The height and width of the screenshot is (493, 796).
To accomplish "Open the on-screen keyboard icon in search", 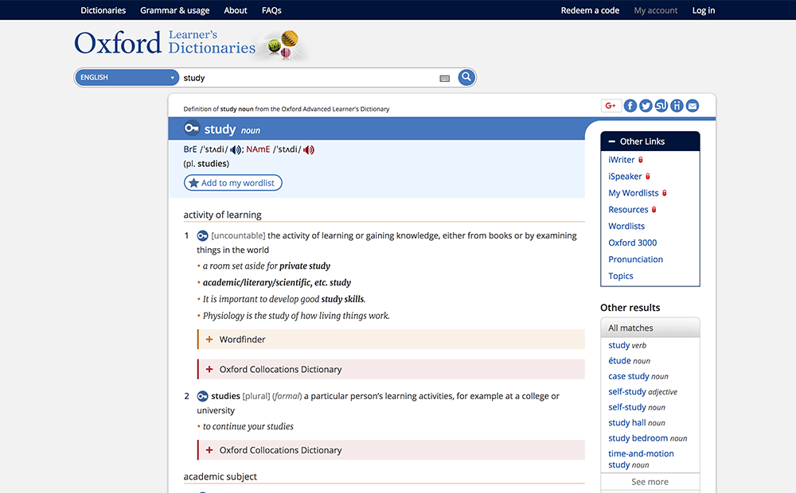I will [445, 78].
